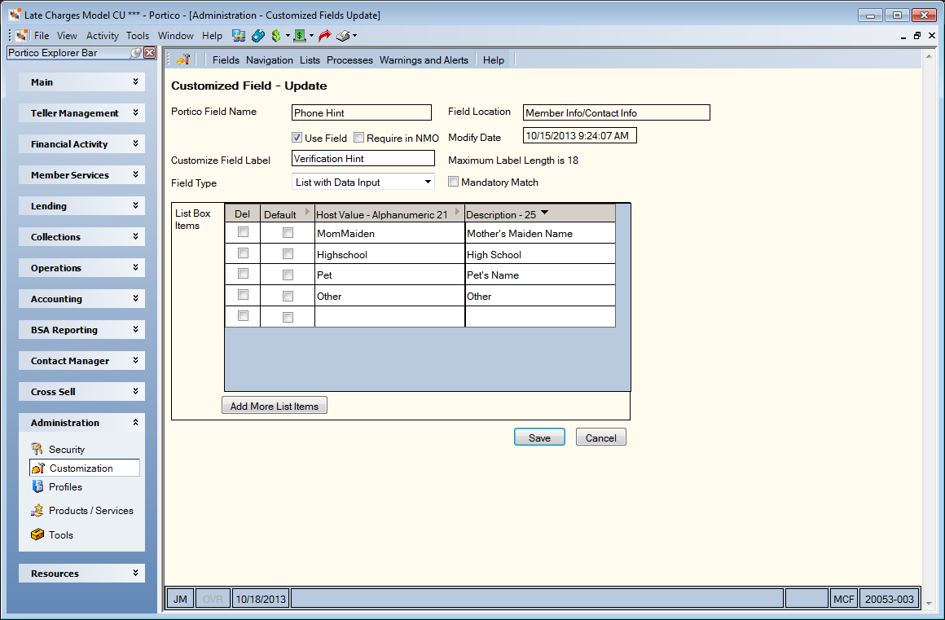Restore down the inner document window
The image size is (945, 620).
(917, 36)
